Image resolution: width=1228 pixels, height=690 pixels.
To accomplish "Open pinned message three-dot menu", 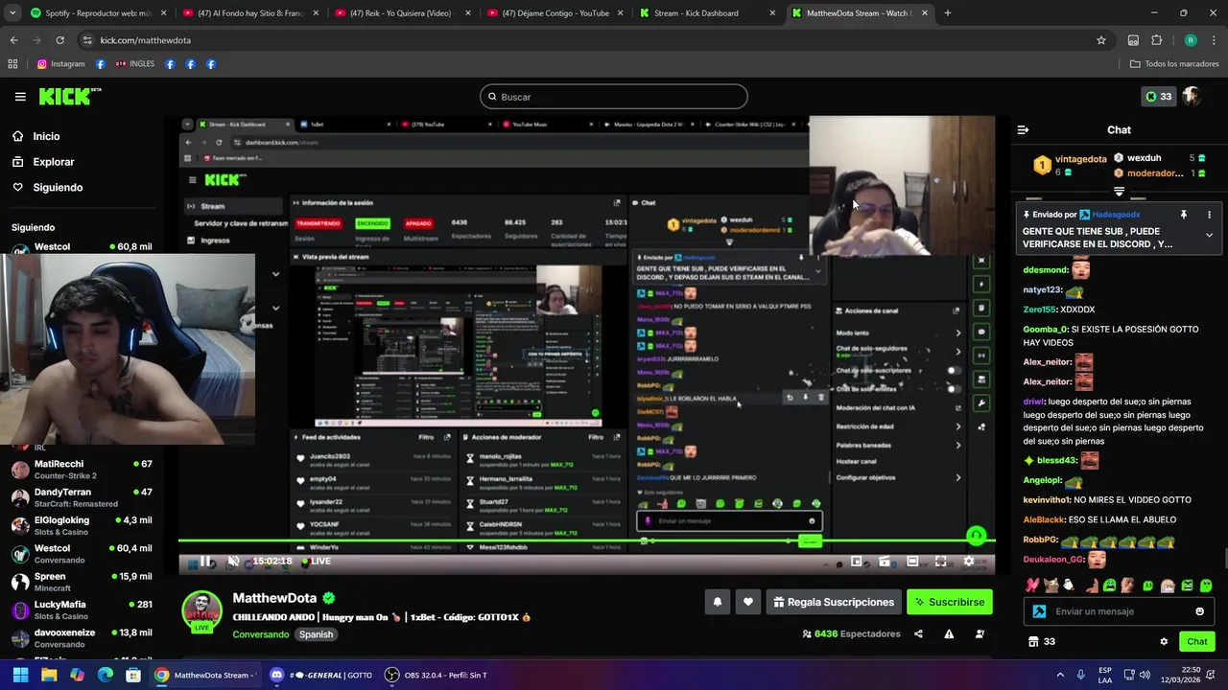I will [1209, 215].
